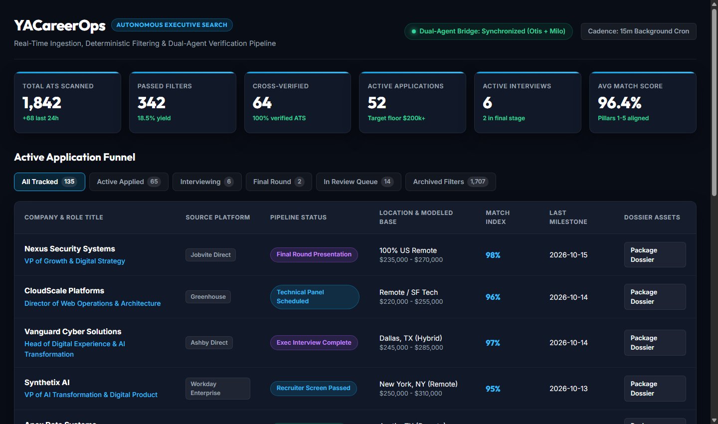Click the Avg Match Score card

coord(643,102)
